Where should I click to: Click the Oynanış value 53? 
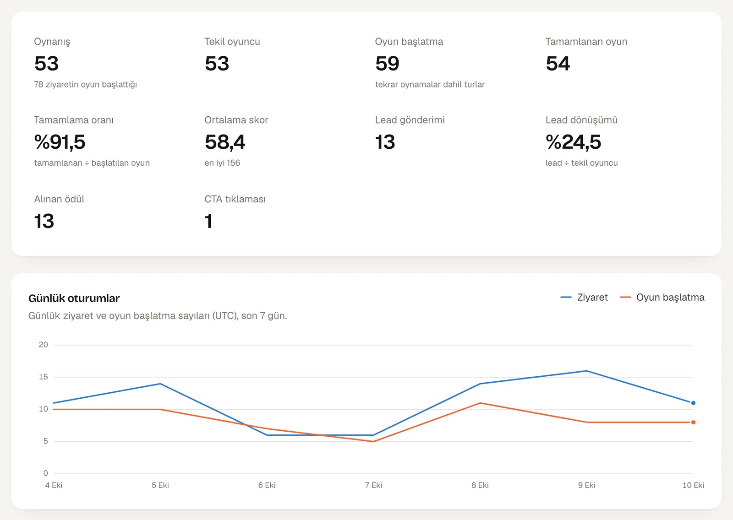tap(46, 64)
